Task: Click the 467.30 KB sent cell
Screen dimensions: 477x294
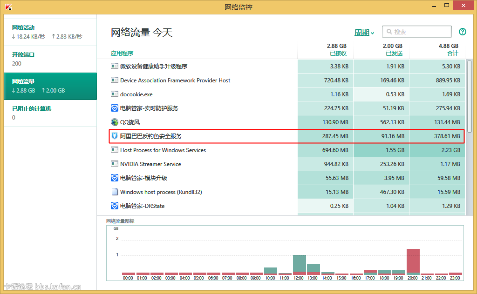Action: click(381, 192)
